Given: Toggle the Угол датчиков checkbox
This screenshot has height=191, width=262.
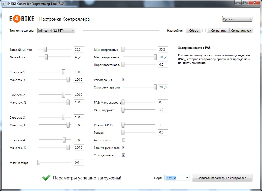Looking at the screenshot, I should tap(123, 155).
